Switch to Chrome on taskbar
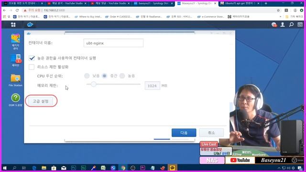This screenshot has height=172, width=306. tap(123, 168)
